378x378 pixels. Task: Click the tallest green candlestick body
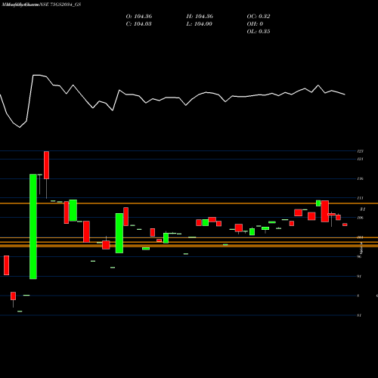[x=33, y=227]
